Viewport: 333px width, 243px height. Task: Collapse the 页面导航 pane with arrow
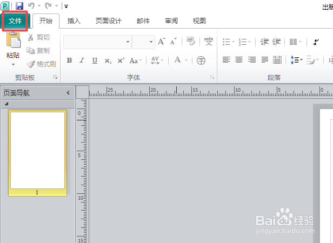[x=68, y=92]
